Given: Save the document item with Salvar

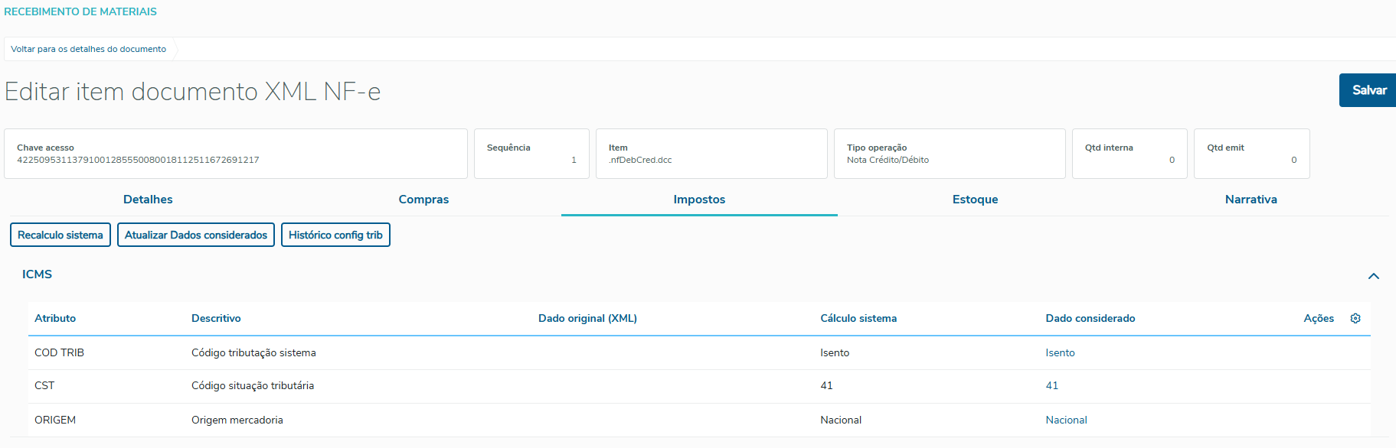Looking at the screenshot, I should pos(1368,90).
